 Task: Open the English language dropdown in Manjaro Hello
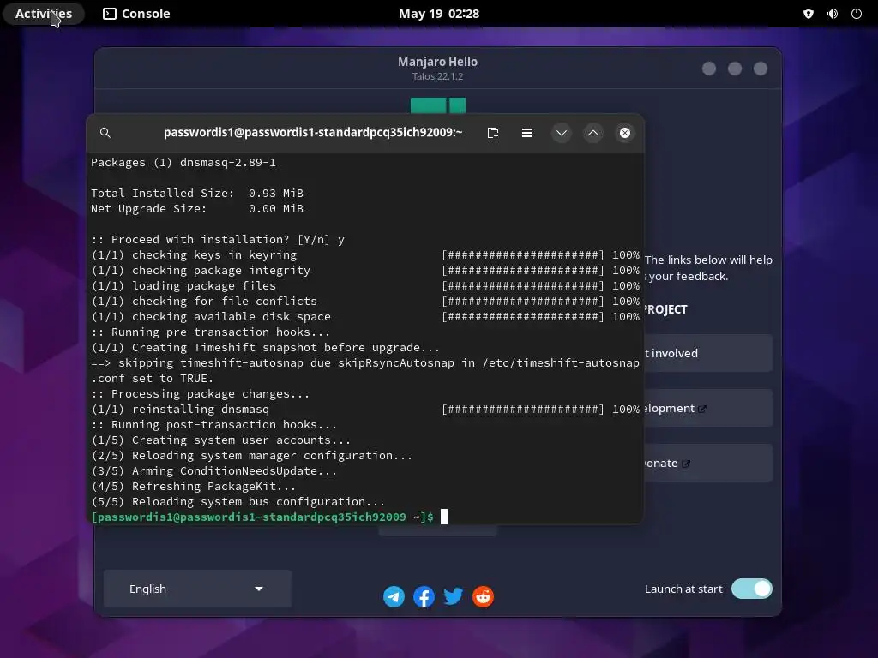coord(197,589)
